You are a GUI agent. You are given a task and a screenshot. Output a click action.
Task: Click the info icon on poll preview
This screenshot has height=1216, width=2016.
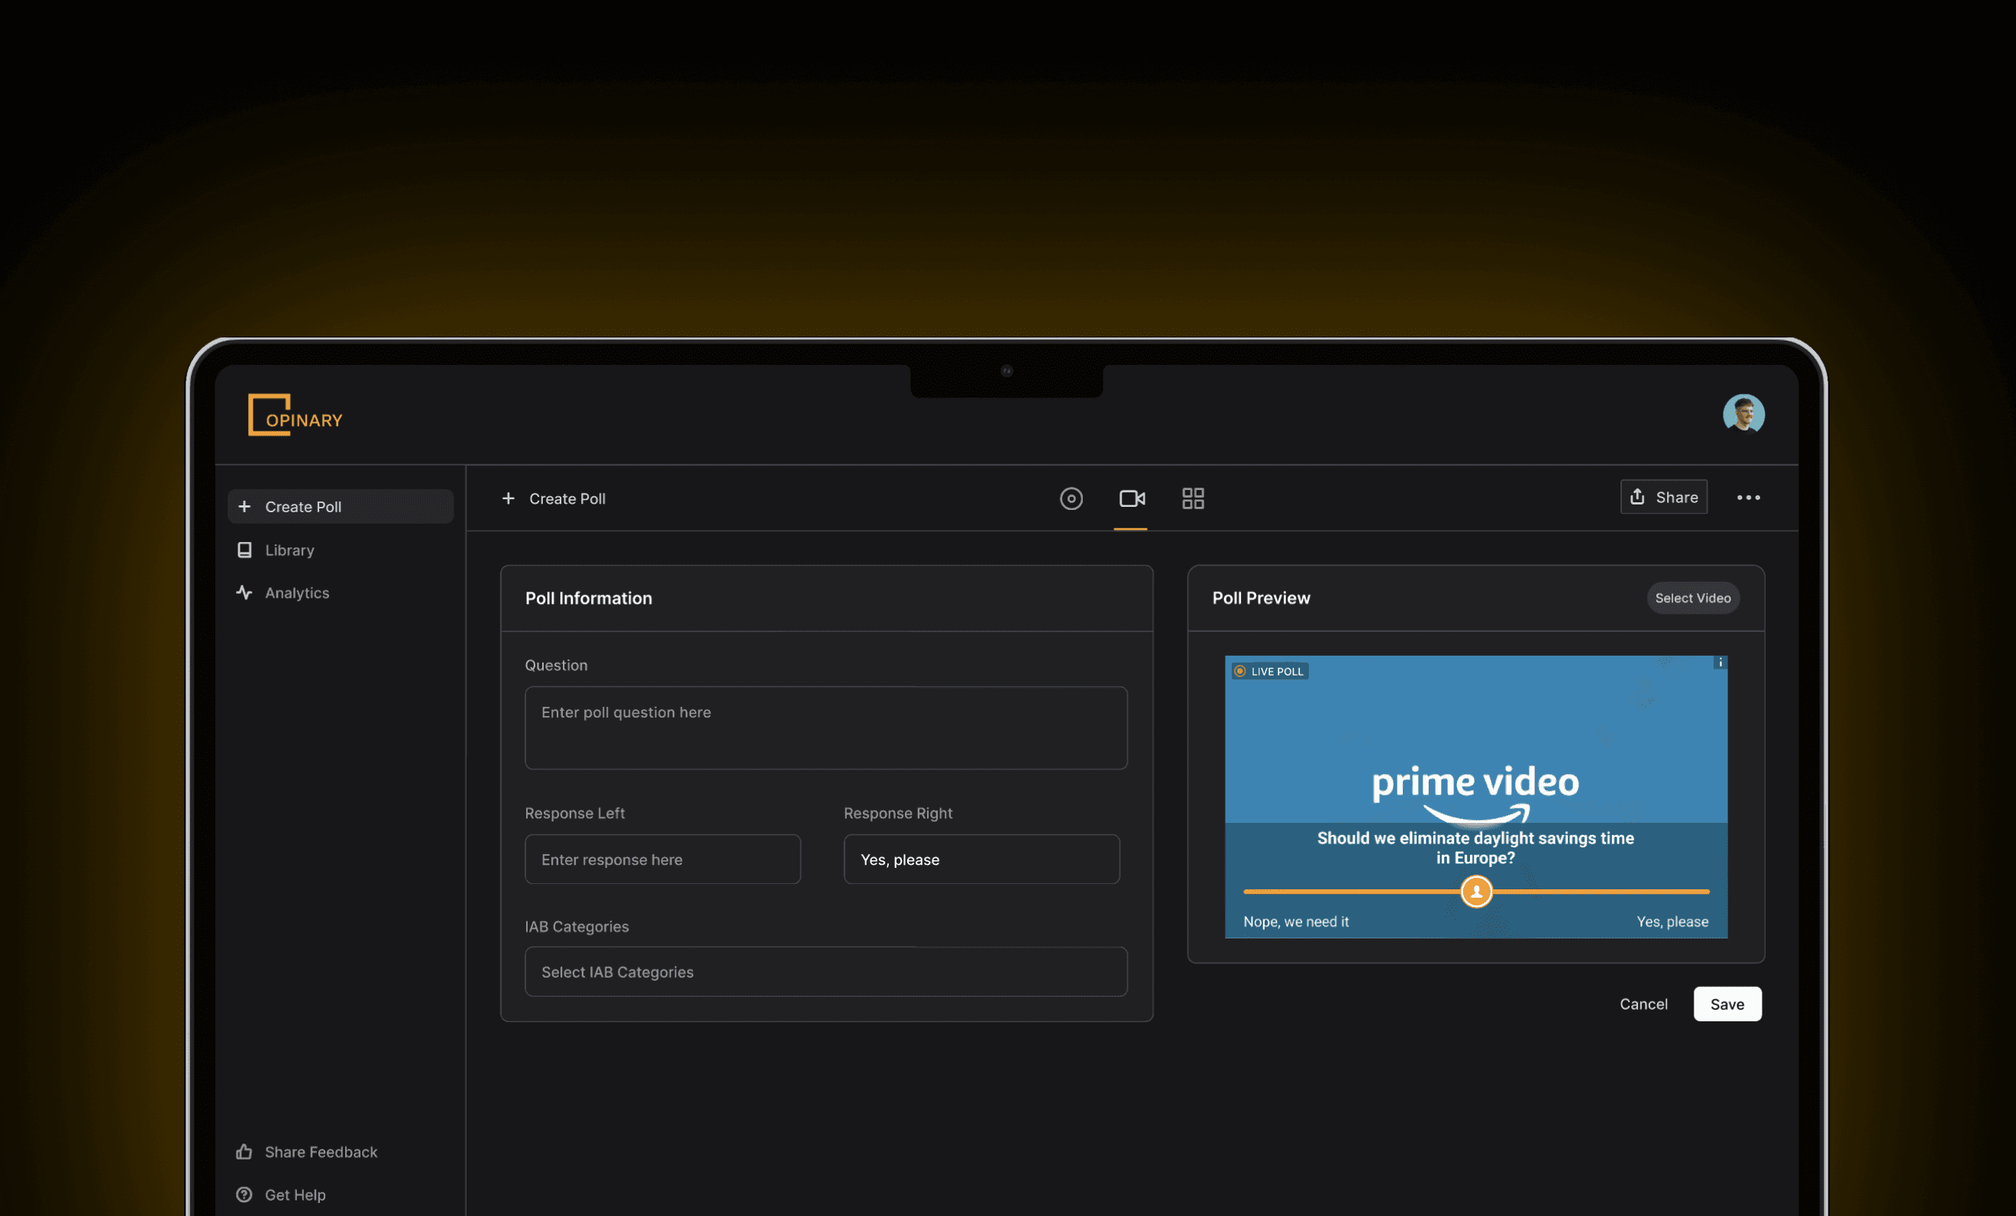point(1720,663)
